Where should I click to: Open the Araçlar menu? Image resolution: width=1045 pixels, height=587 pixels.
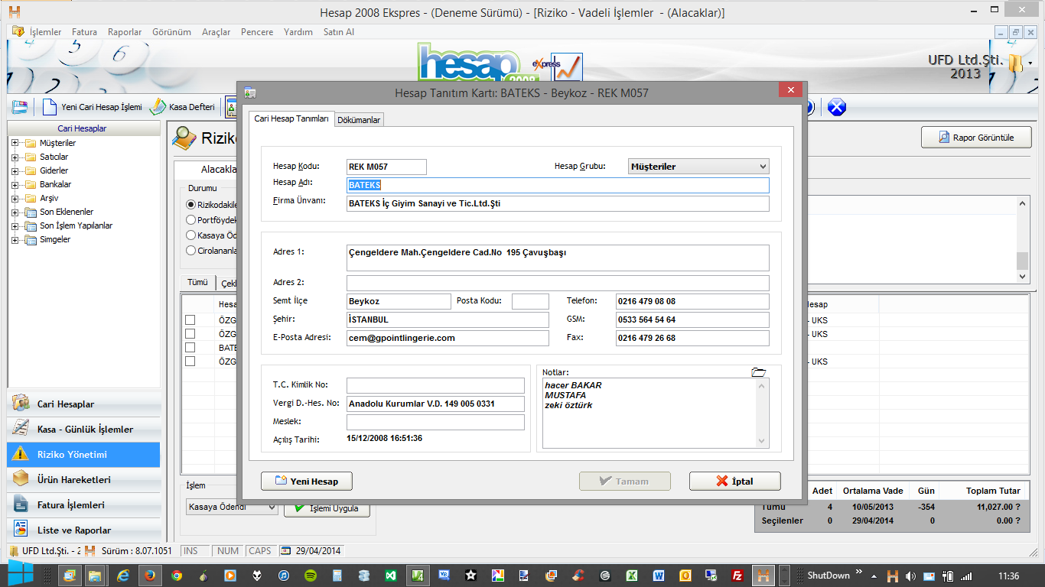tap(216, 32)
